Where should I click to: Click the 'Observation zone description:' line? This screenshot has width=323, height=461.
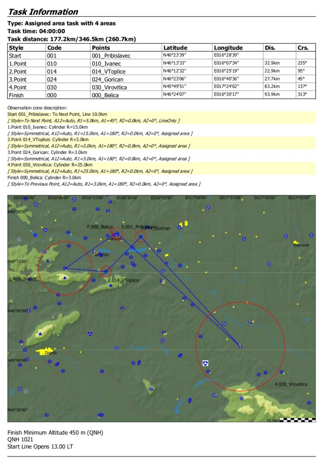point(37,108)
